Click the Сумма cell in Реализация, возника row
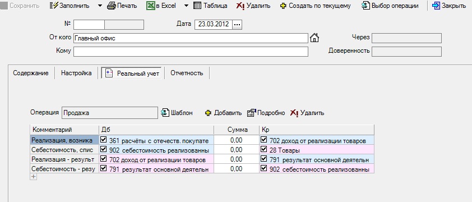The image size is (472, 202). point(237,140)
